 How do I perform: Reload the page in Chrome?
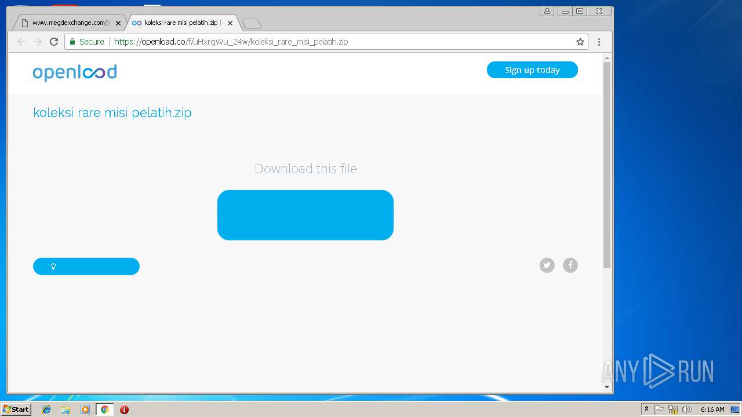coord(54,42)
